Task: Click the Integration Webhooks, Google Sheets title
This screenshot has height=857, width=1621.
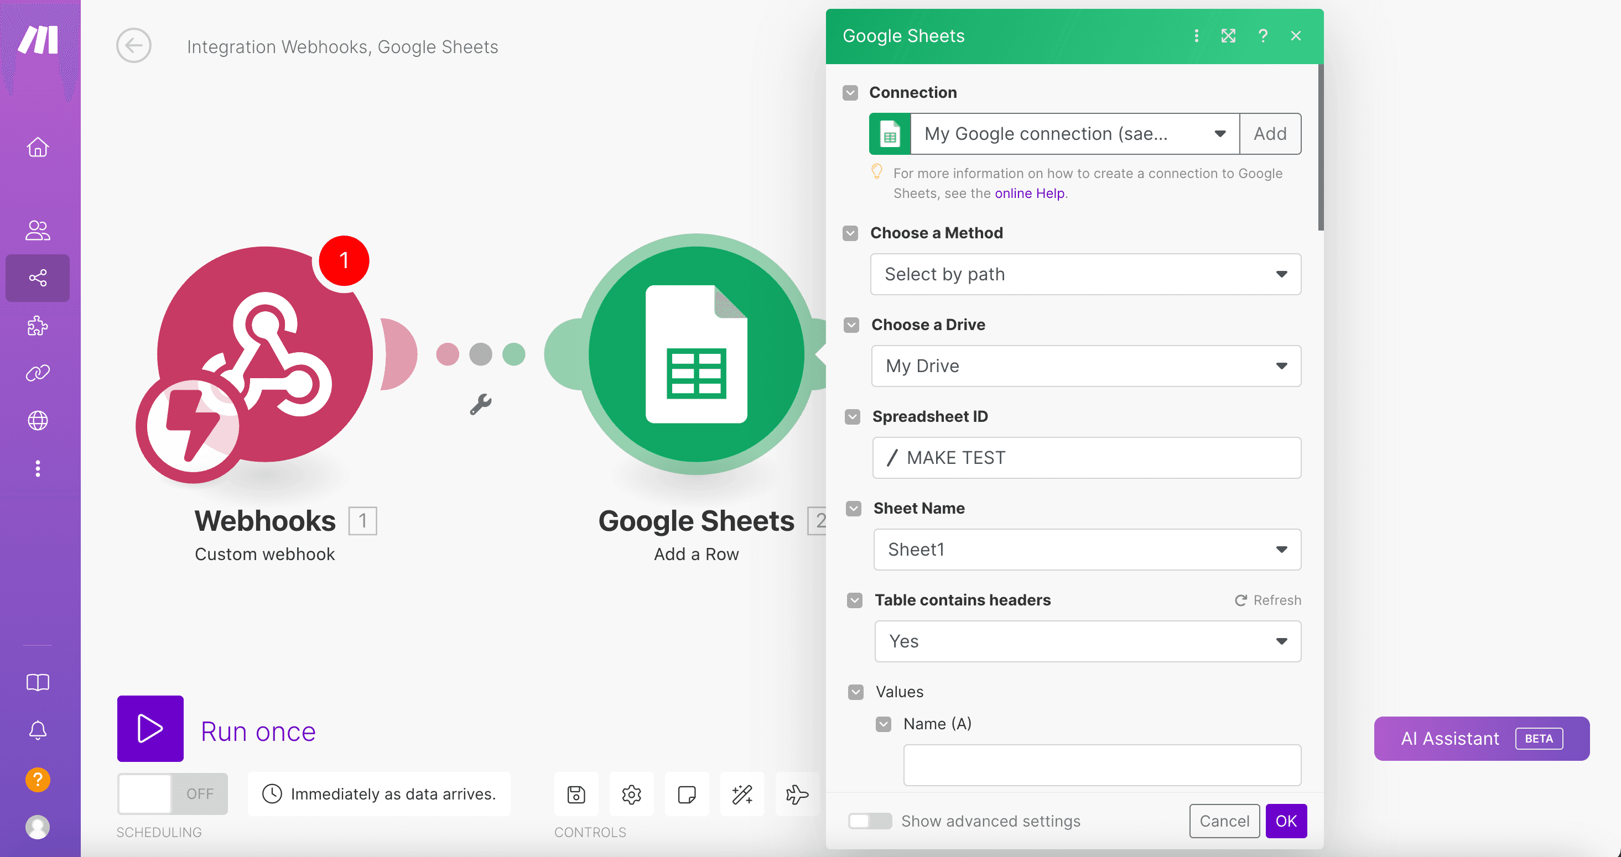Action: 342,46
